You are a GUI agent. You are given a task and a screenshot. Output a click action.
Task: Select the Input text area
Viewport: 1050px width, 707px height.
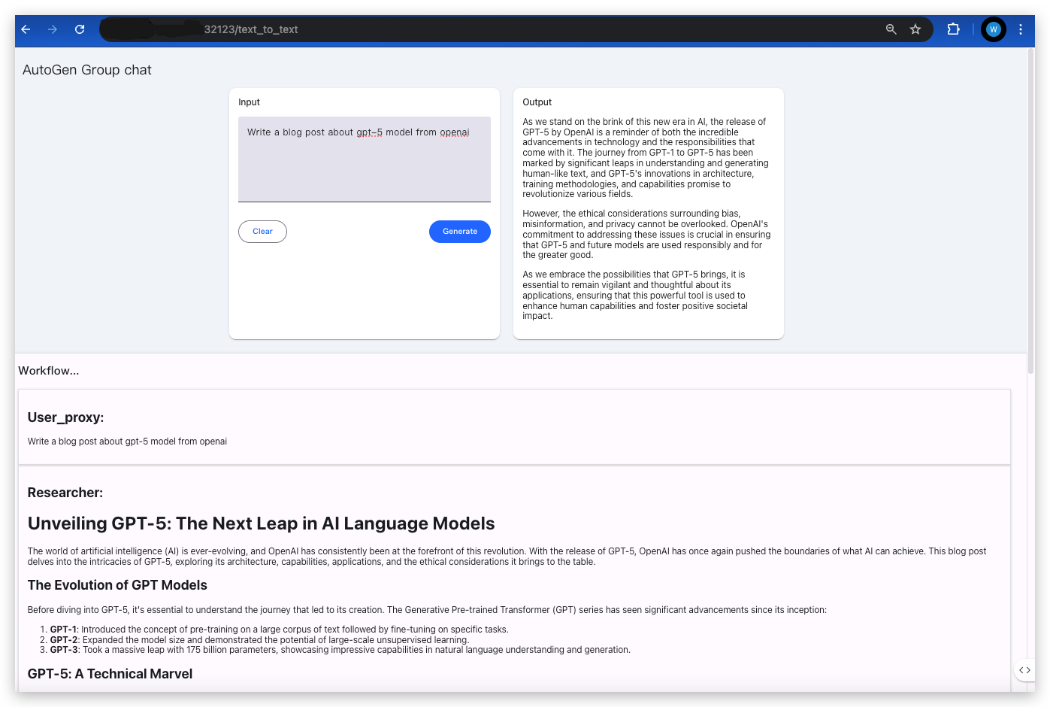pos(364,159)
